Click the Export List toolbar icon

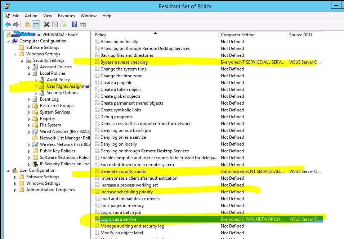64,24
